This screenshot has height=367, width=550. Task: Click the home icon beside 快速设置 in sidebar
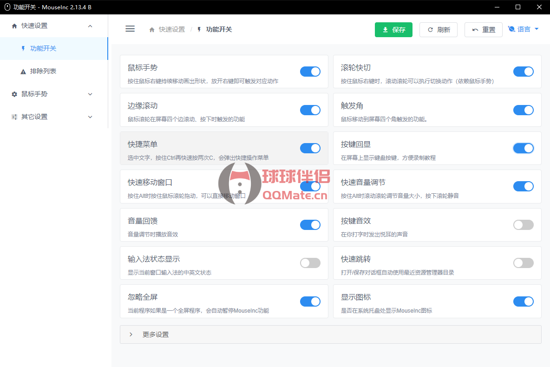coord(14,26)
